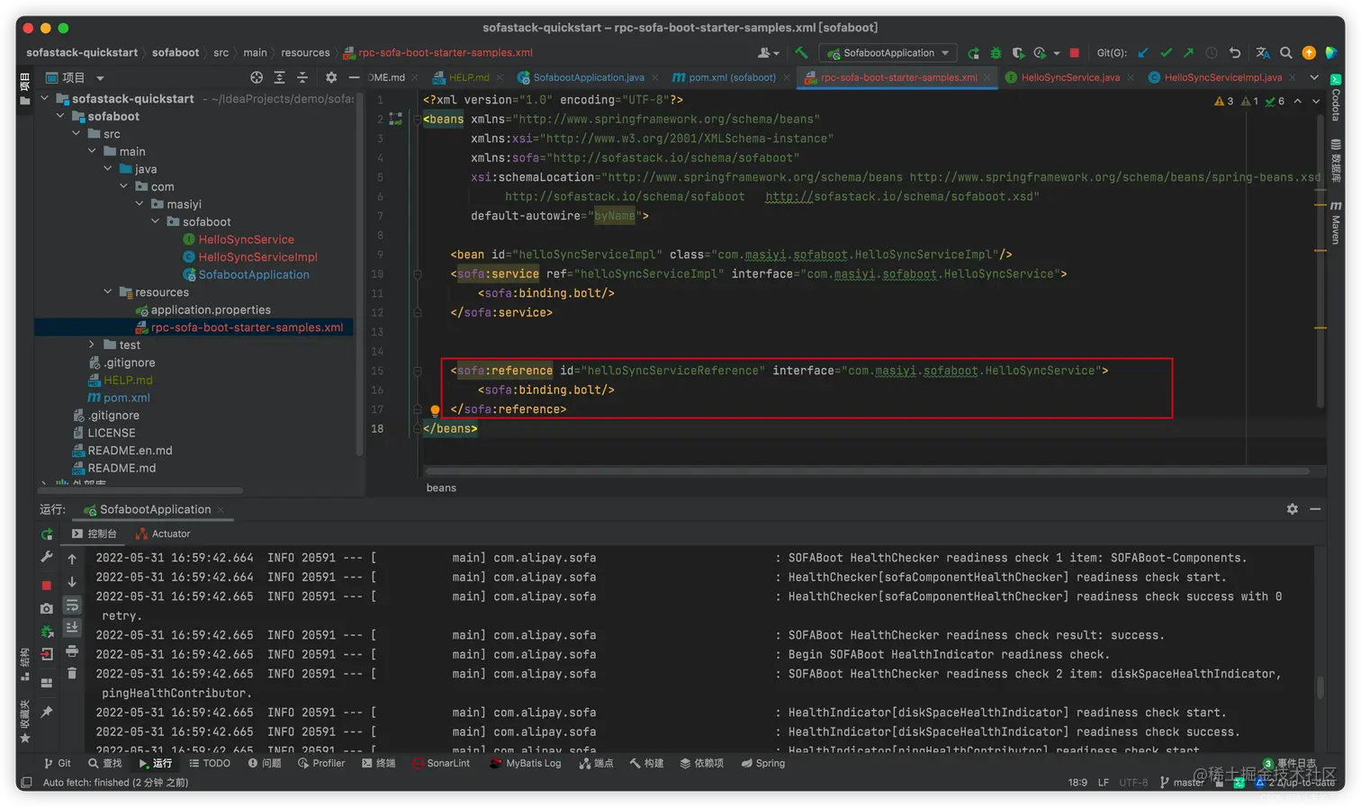Open the Search Everywhere magnifier icon
1361x807 pixels.
1286,53
